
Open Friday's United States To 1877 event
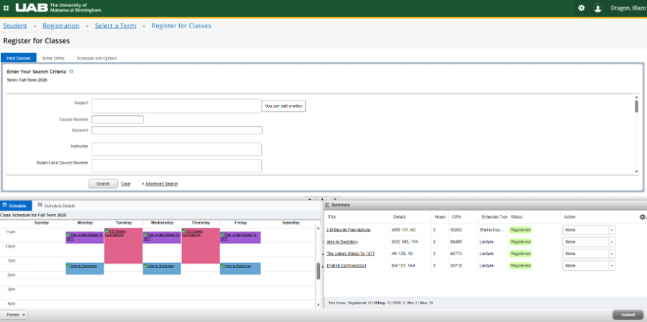coord(240,237)
